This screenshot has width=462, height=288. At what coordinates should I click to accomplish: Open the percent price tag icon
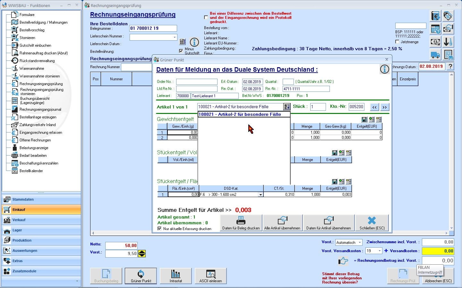448,16
